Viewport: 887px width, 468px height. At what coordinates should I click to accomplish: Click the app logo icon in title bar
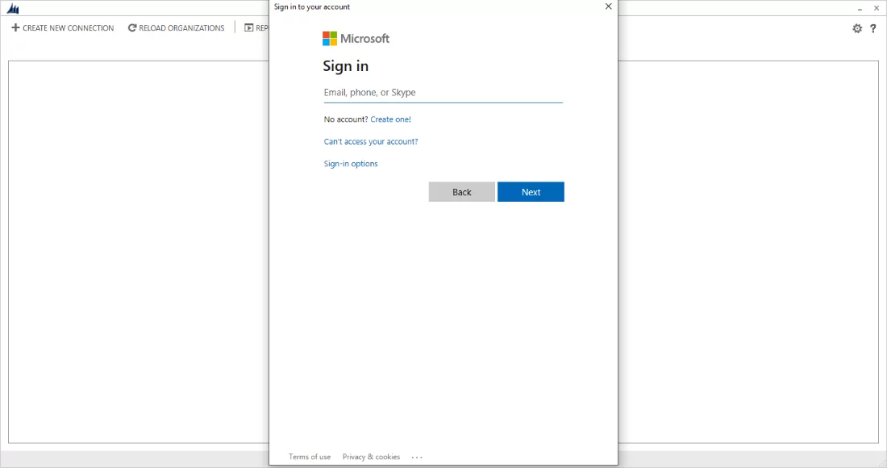(x=12, y=9)
